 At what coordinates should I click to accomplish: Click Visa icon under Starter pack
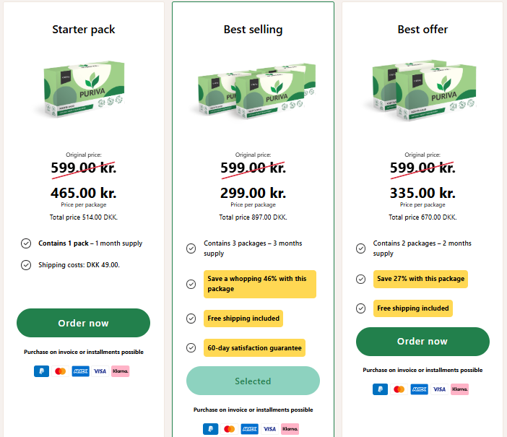click(100, 371)
